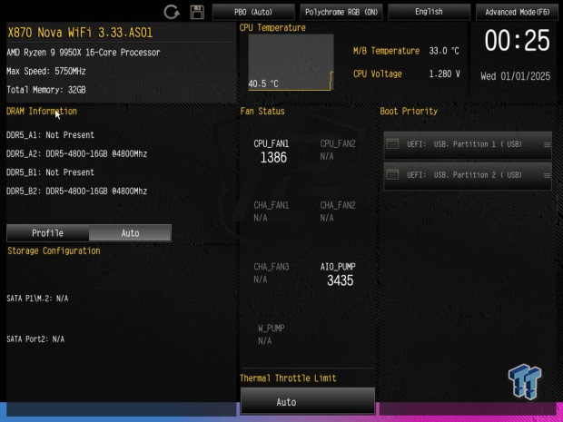Click the CHA_FAN3 N/A entry

tap(272, 273)
